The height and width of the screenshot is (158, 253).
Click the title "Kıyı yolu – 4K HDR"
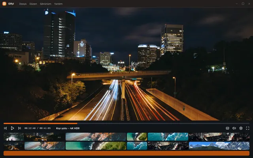click(x=68, y=128)
